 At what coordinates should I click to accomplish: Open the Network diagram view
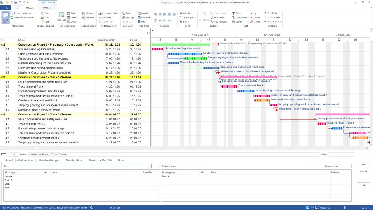[20, 13]
